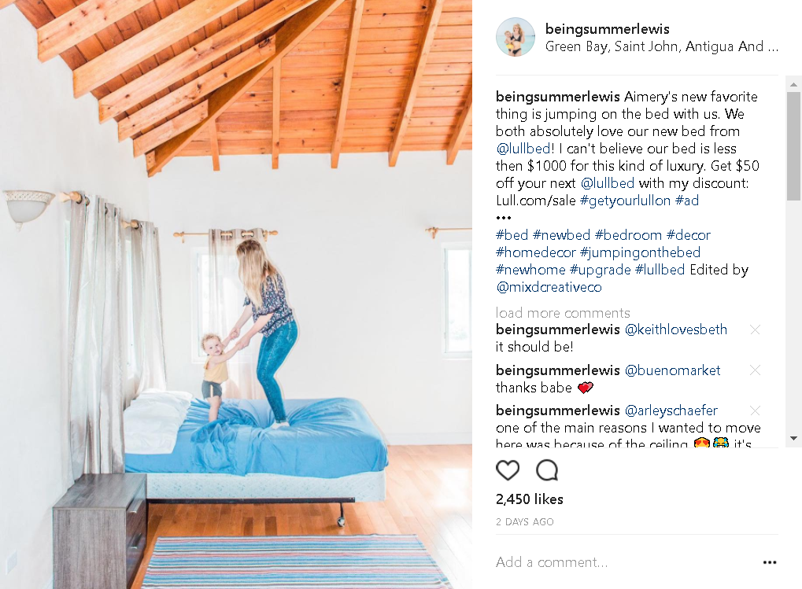802x589 pixels.
Task: Click the comments scrollbar thumb
Action: [x=793, y=146]
